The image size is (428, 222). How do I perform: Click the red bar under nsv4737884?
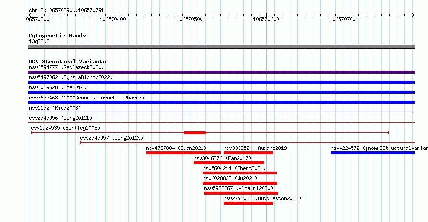(x=183, y=153)
